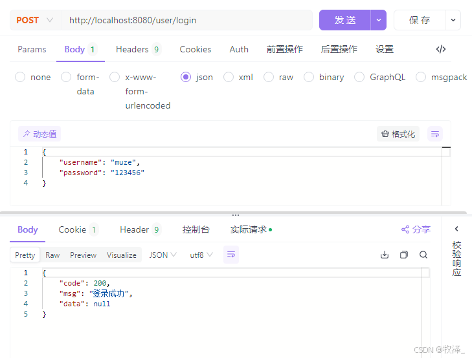
Task: Open the utf8 encoding dropdown
Action: point(201,255)
